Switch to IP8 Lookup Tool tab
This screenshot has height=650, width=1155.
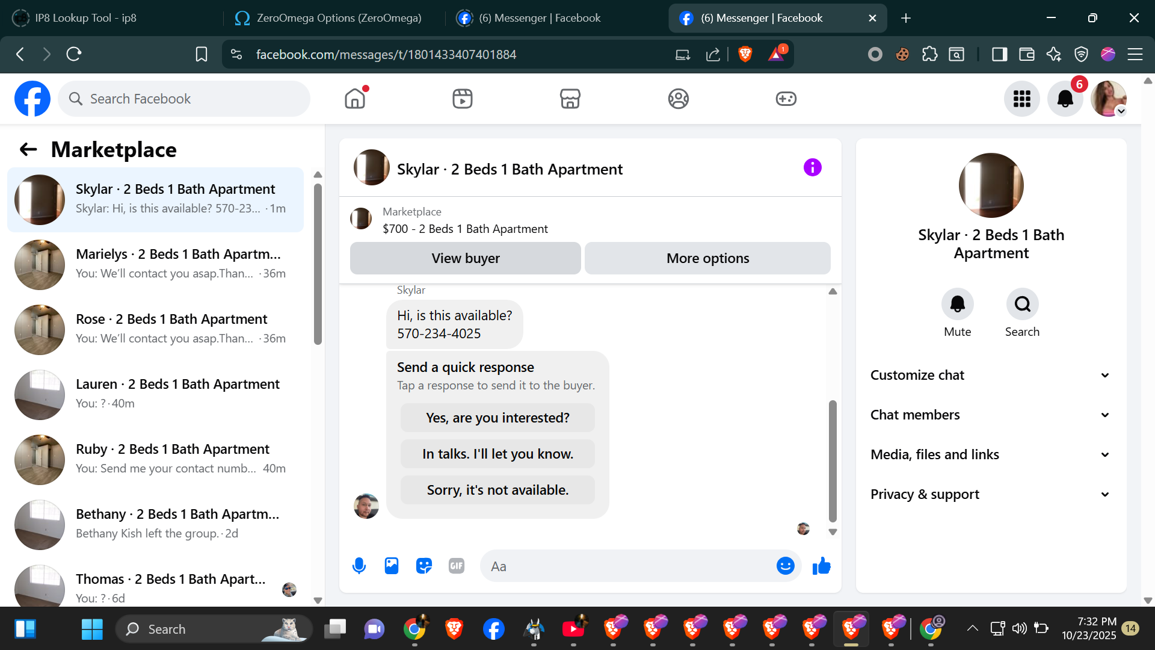tap(85, 18)
